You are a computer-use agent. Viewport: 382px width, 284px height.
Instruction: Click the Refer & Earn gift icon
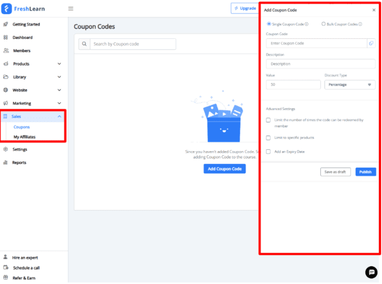(6, 278)
